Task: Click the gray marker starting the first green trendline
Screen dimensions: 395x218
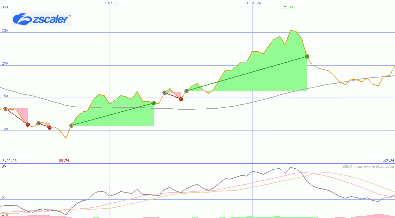Action: [x=71, y=126]
